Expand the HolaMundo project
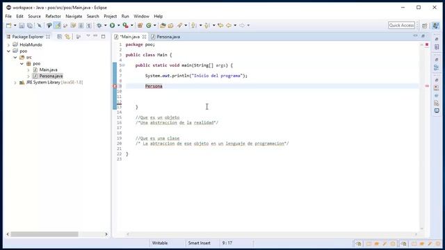 [x=8, y=44]
